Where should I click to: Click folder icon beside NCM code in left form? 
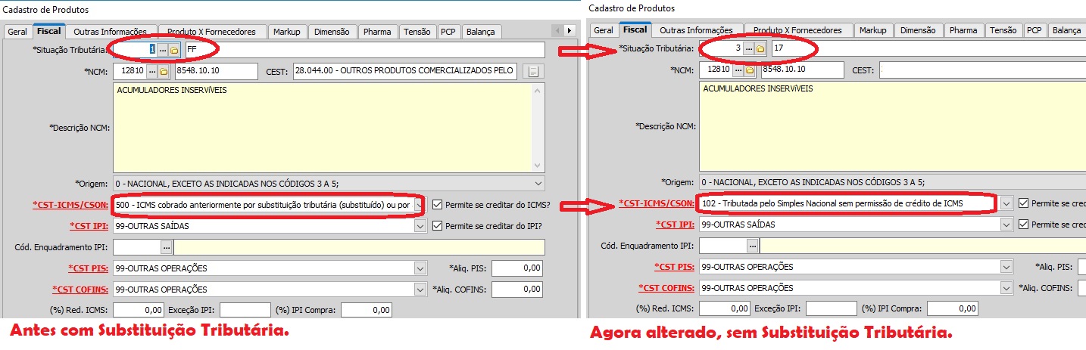[163, 71]
